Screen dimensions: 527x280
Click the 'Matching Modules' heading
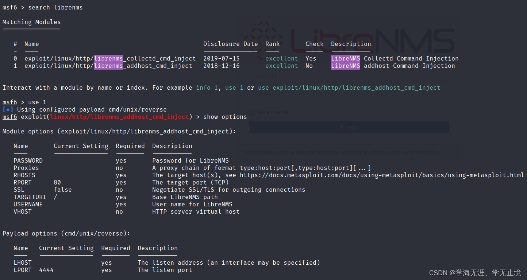click(32, 22)
